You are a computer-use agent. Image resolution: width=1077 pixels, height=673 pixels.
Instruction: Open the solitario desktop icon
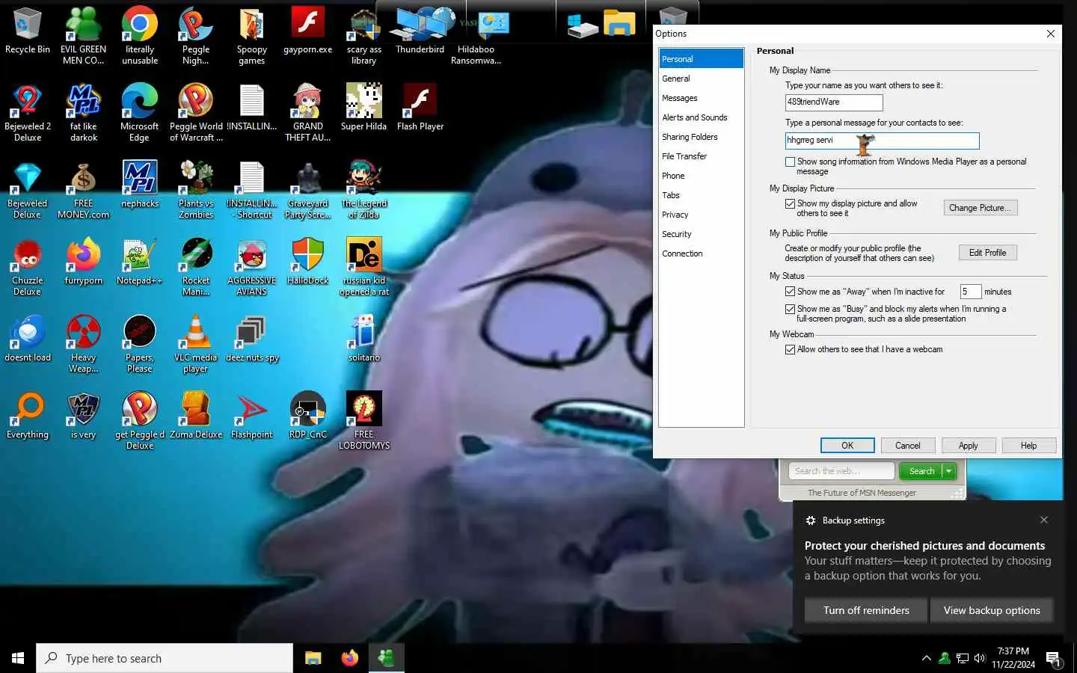[364, 339]
